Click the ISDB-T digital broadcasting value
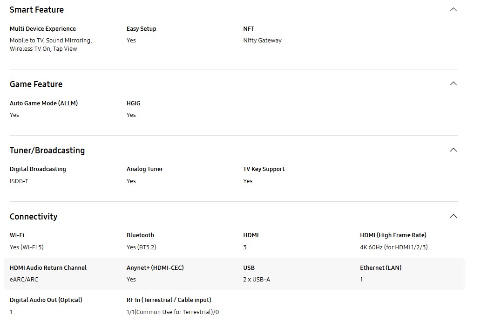This screenshot has width=487, height=329. point(19,181)
